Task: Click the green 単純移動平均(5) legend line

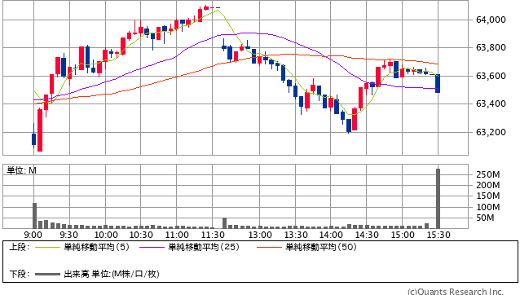Action: coord(47,247)
